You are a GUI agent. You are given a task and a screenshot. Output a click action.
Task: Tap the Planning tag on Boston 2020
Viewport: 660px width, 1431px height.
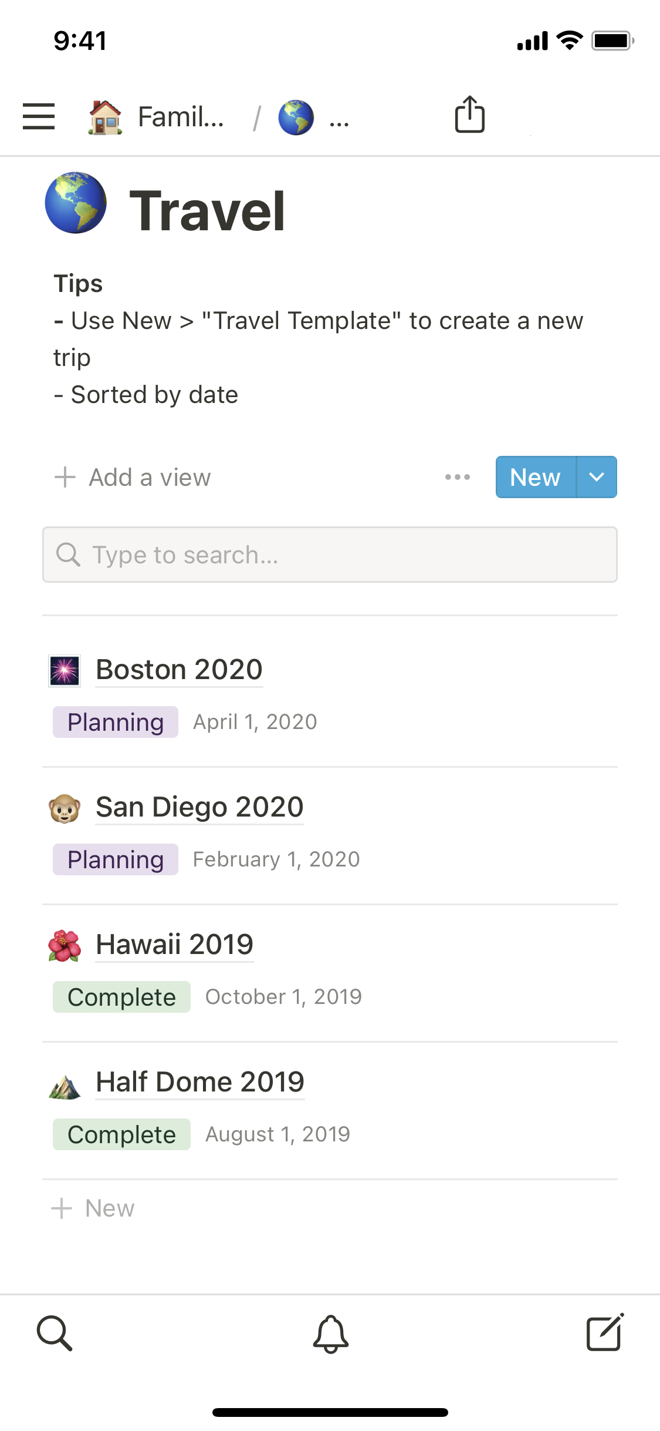116,722
